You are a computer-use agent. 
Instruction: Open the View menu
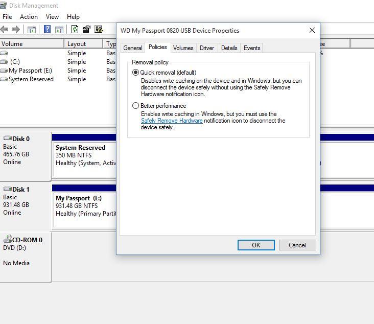(52, 17)
